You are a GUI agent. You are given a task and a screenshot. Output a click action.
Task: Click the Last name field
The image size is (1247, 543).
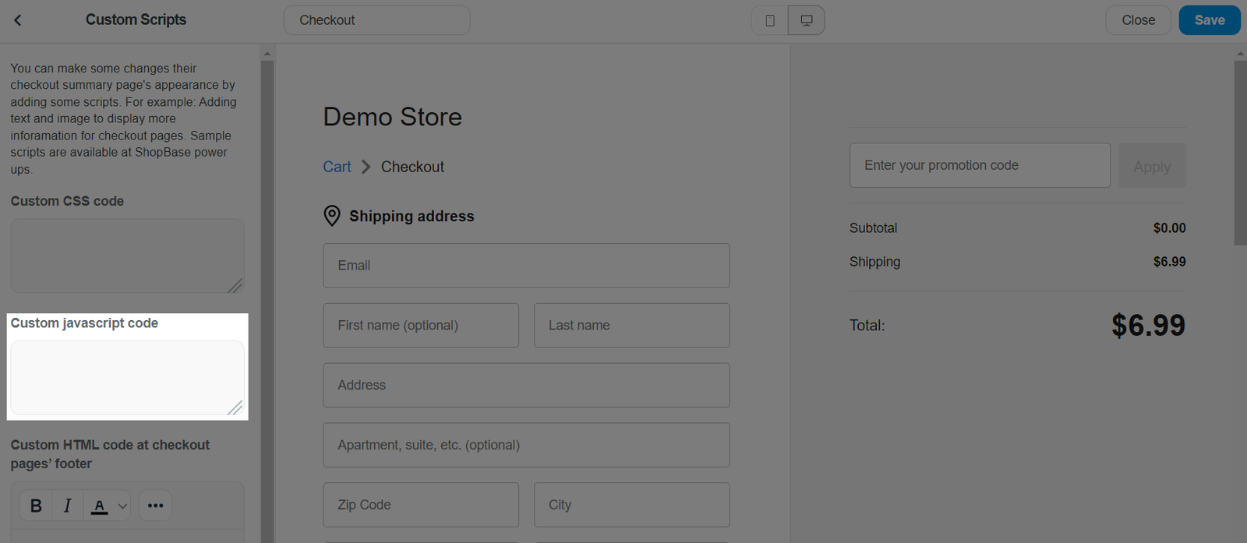tap(631, 326)
